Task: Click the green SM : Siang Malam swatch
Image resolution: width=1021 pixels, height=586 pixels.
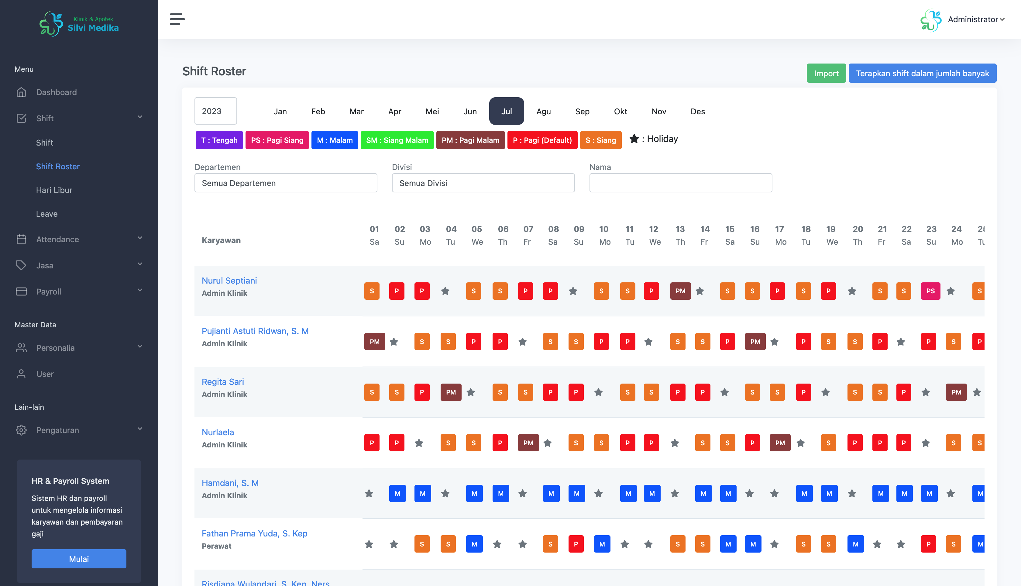Action: coord(397,140)
